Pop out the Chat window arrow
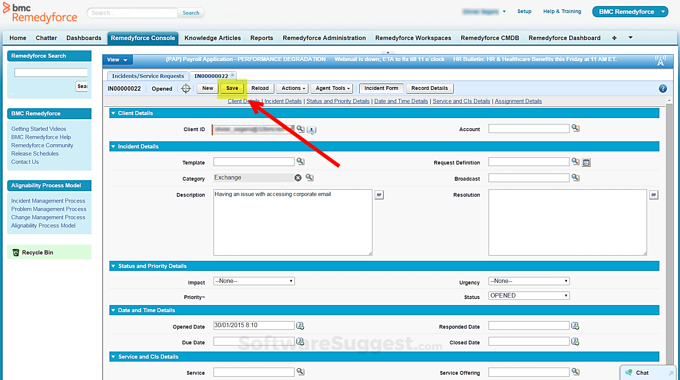The width and height of the screenshot is (680, 380). 671,373
